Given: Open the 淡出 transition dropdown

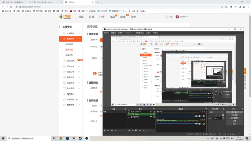Looking at the screenshot, I should [x=216, y=112].
